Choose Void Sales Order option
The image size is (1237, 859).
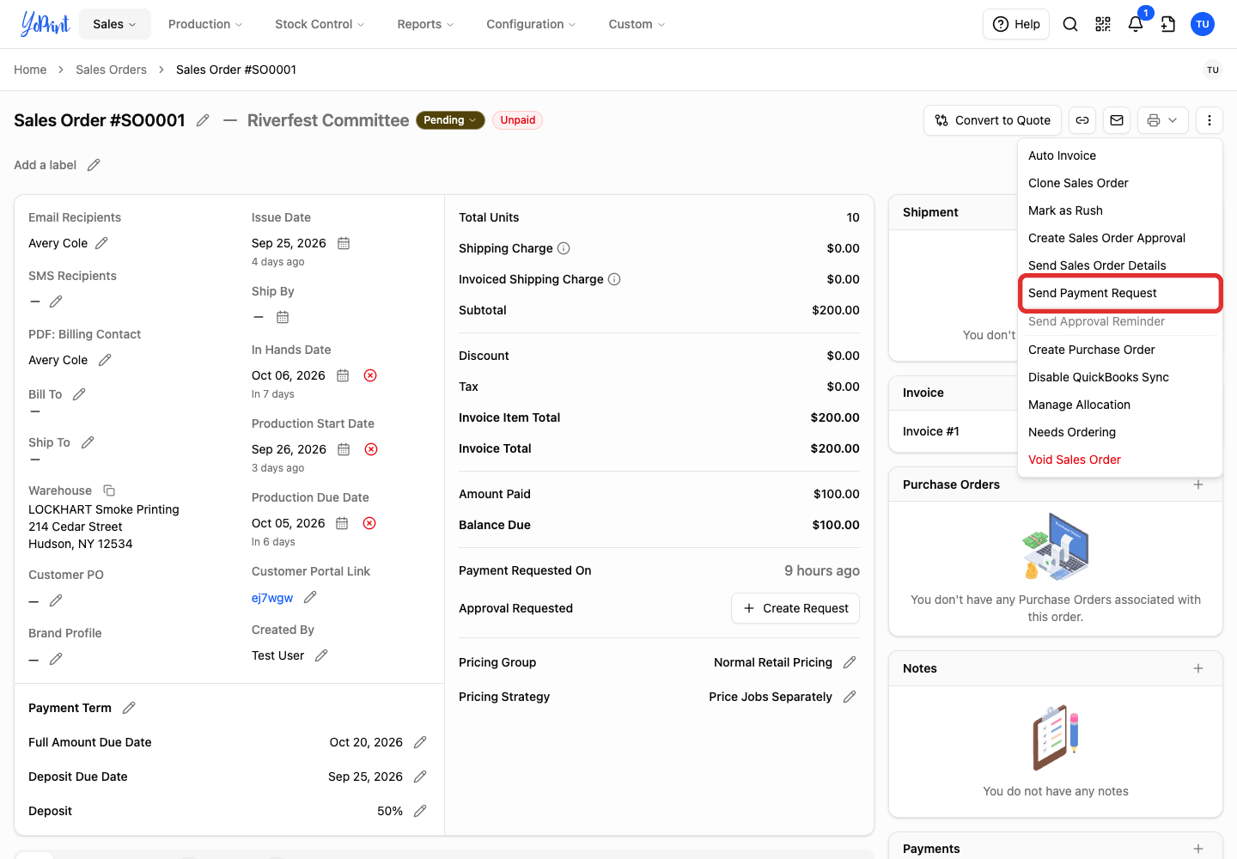click(1119, 460)
